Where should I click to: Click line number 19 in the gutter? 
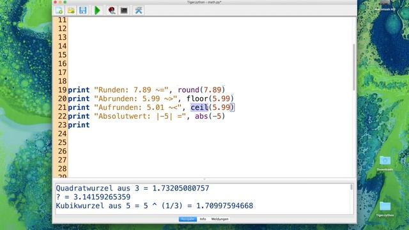click(x=63, y=90)
